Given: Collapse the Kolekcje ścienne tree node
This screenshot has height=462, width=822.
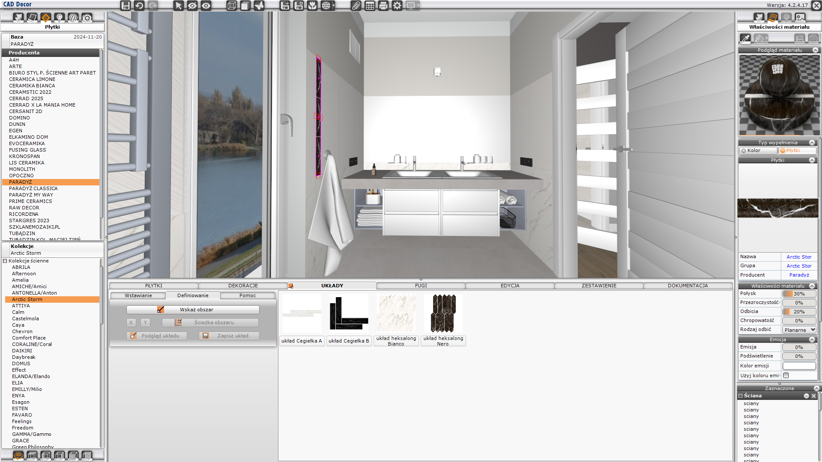Looking at the screenshot, I should [x=5, y=261].
